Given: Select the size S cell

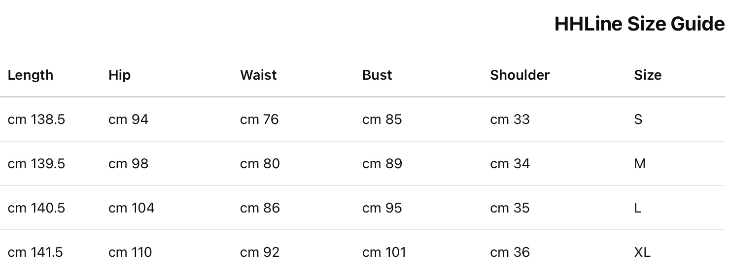Looking at the screenshot, I should (x=638, y=120).
